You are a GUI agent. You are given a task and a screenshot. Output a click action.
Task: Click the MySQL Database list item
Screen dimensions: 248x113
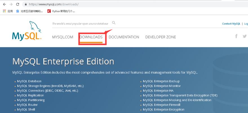point(29,81)
